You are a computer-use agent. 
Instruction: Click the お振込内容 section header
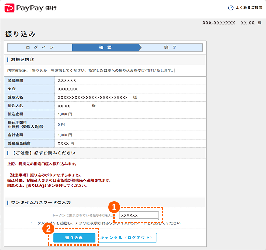click(23, 59)
